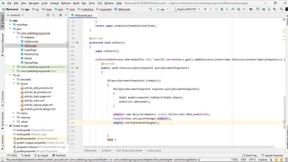
Task: Click the onStart() breadcrumb below editor
Action: 106,151
